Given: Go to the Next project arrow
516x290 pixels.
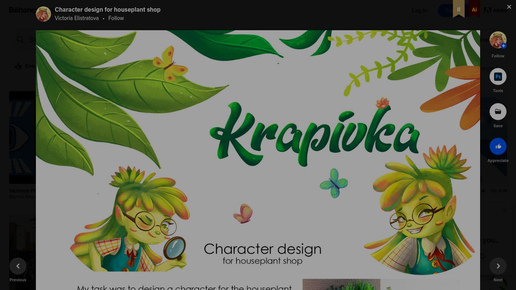Looking at the screenshot, I should 498,266.
